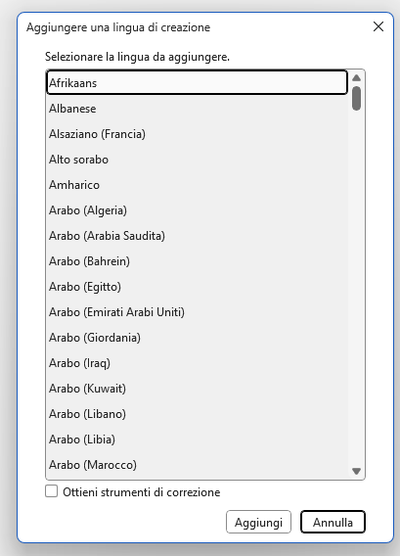This screenshot has width=400, height=556.
Task: Click the language list scrollbar thumb
Action: [356, 98]
